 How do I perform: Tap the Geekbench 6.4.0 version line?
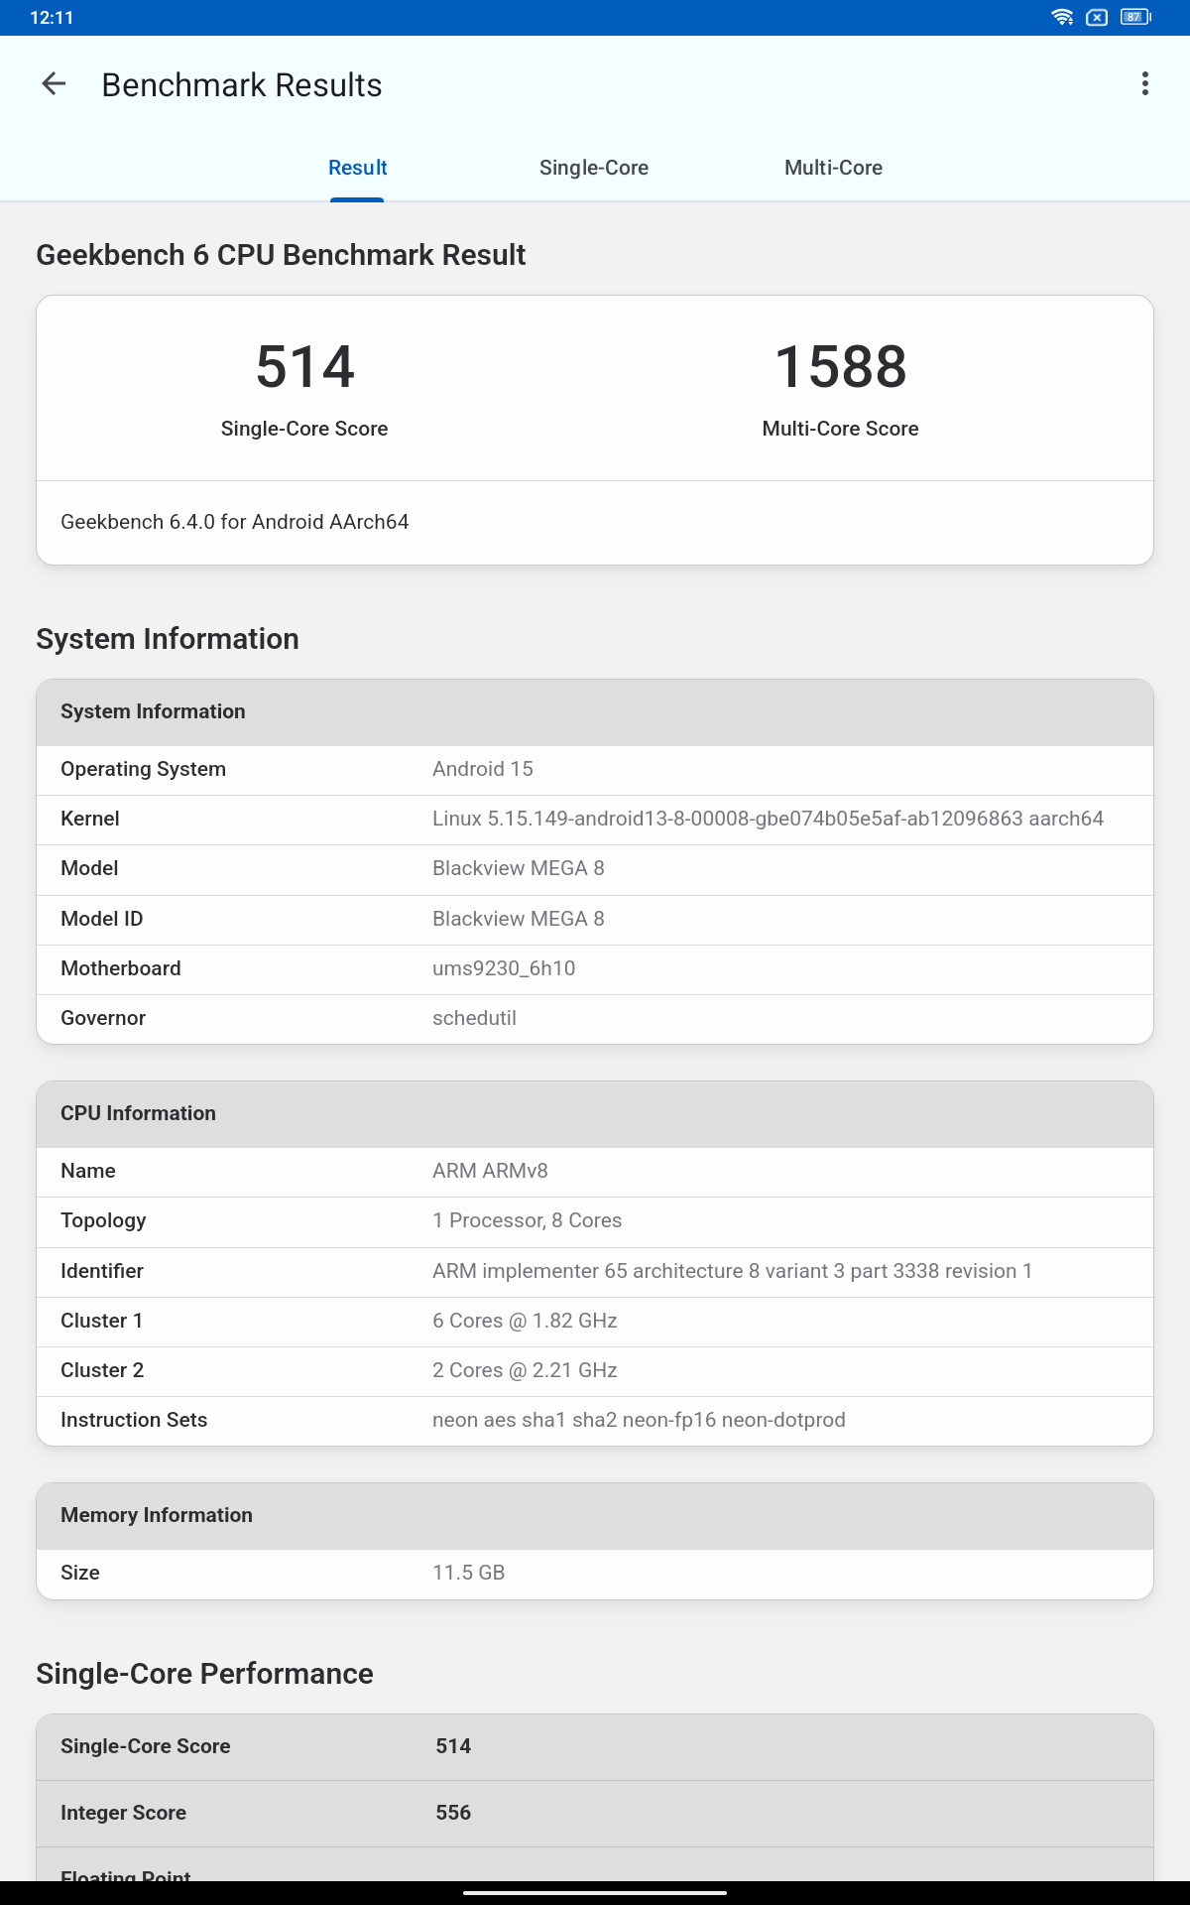coord(235,522)
